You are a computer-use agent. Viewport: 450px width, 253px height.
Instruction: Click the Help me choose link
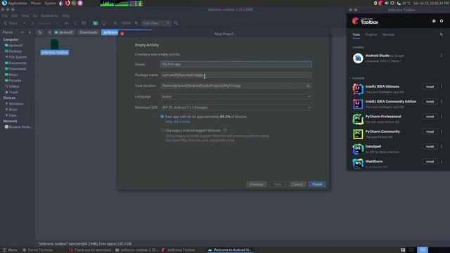coord(178,122)
